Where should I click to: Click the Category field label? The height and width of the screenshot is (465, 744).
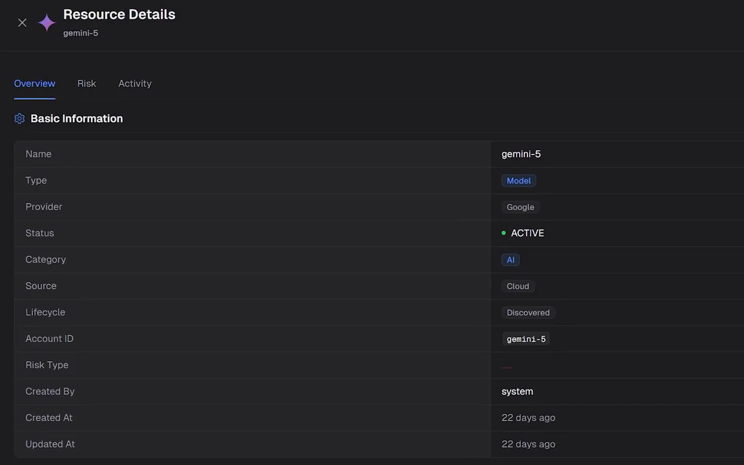pos(46,260)
